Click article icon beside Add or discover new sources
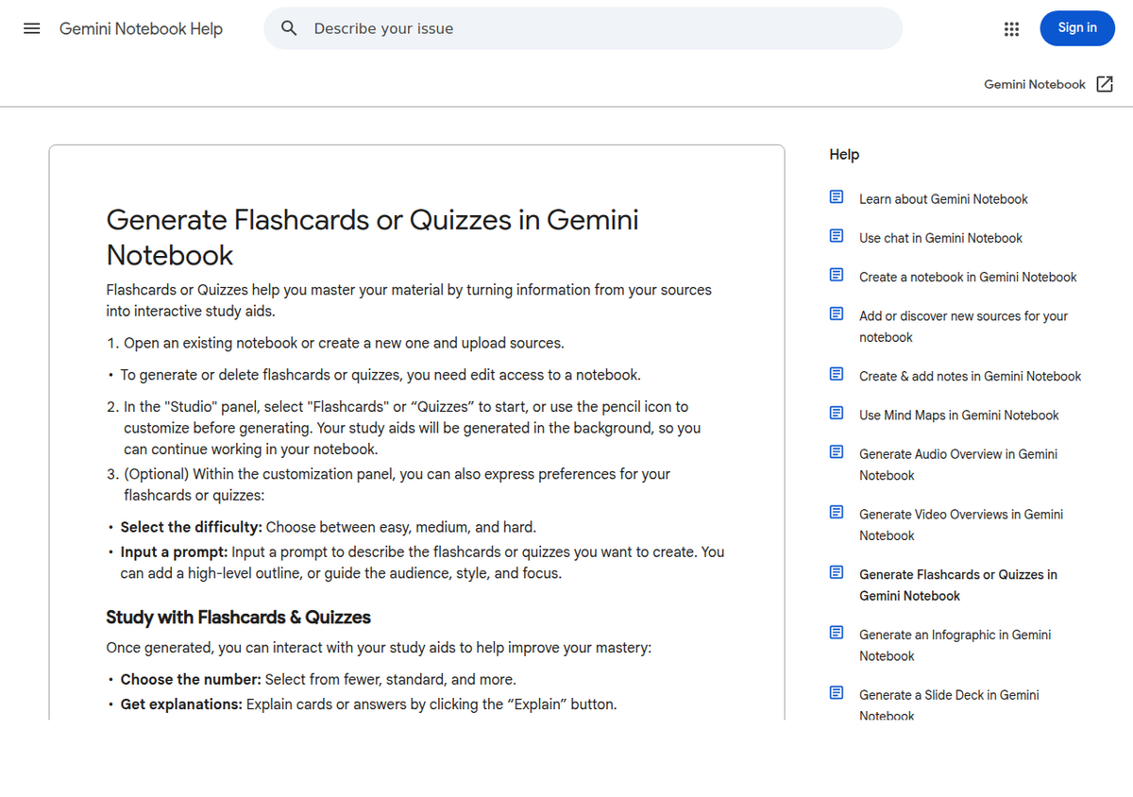This screenshot has width=1133, height=797. 837,314
